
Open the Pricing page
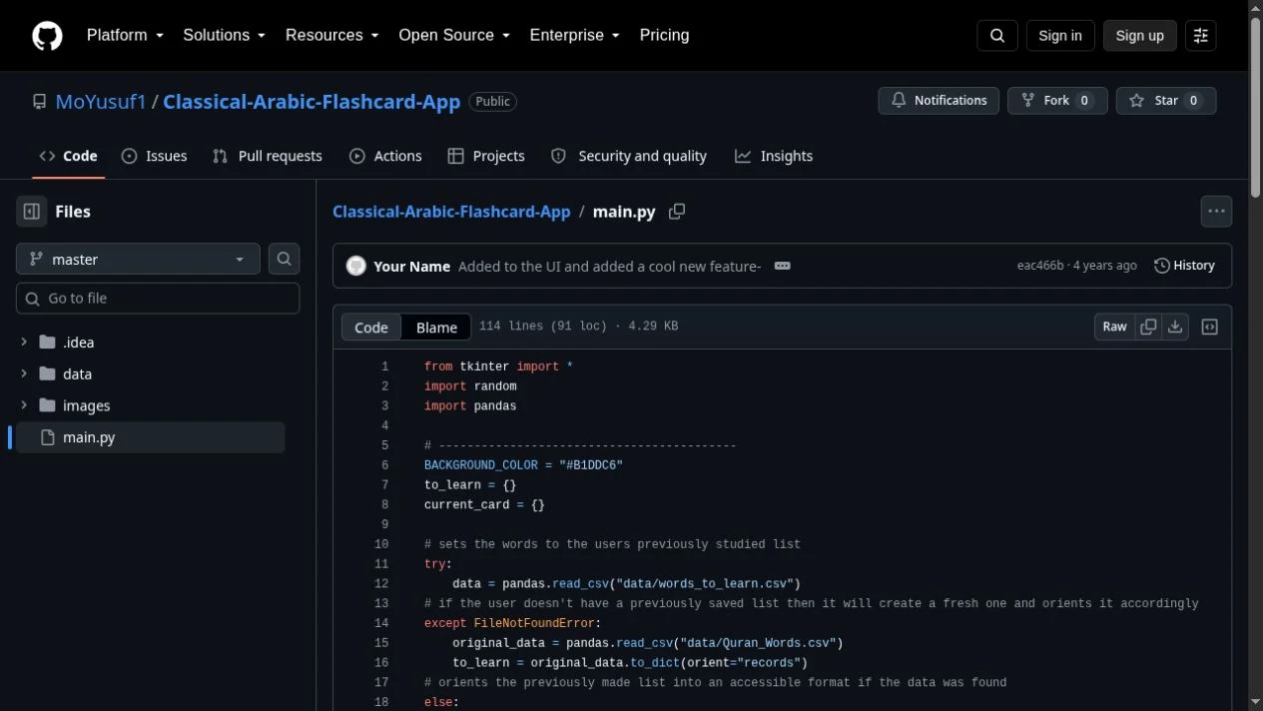point(664,35)
